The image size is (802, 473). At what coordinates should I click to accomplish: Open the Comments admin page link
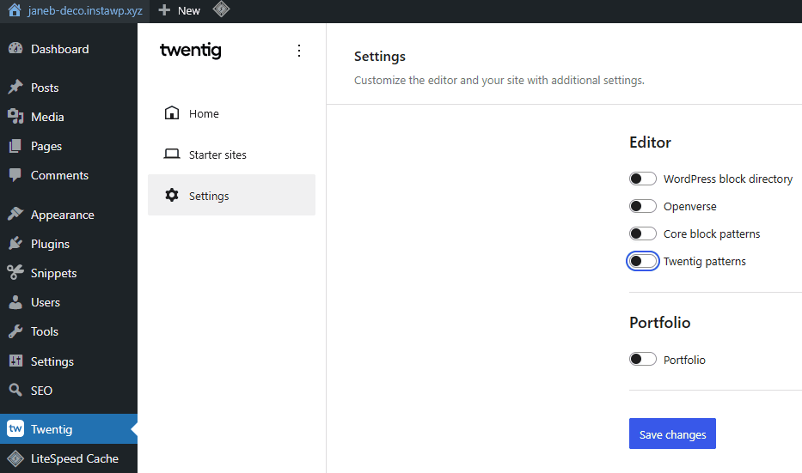pyautogui.click(x=59, y=175)
